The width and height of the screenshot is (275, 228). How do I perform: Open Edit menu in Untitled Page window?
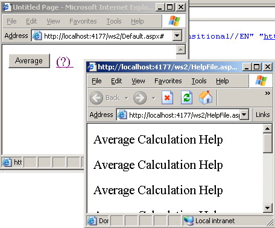pos(31,21)
